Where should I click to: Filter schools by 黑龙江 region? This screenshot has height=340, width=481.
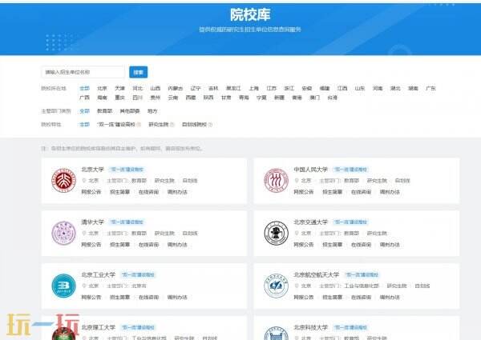(x=233, y=89)
